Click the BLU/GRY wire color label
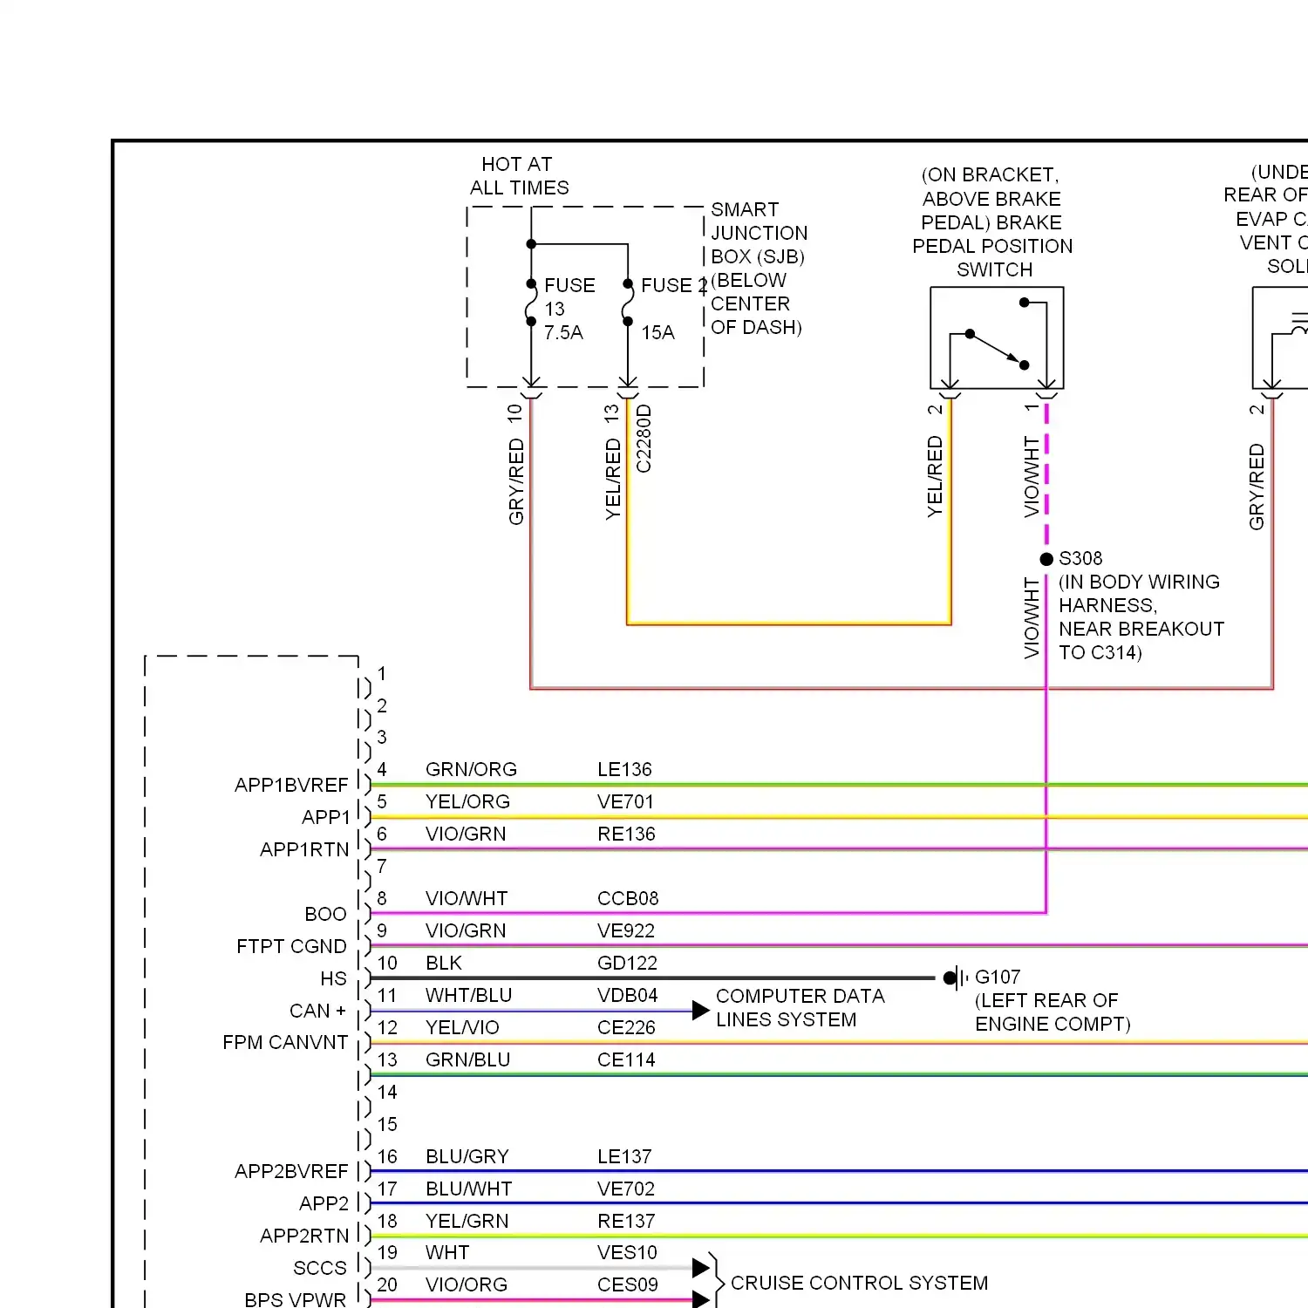Screen dimensions: 1308x1308 pos(467,1156)
